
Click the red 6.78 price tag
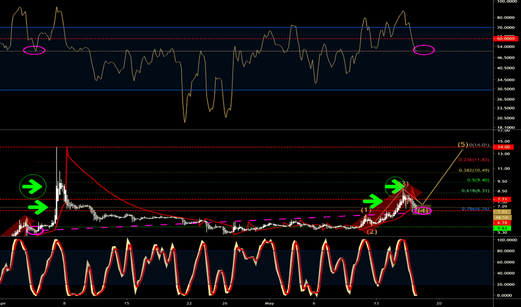pyautogui.click(x=502, y=223)
